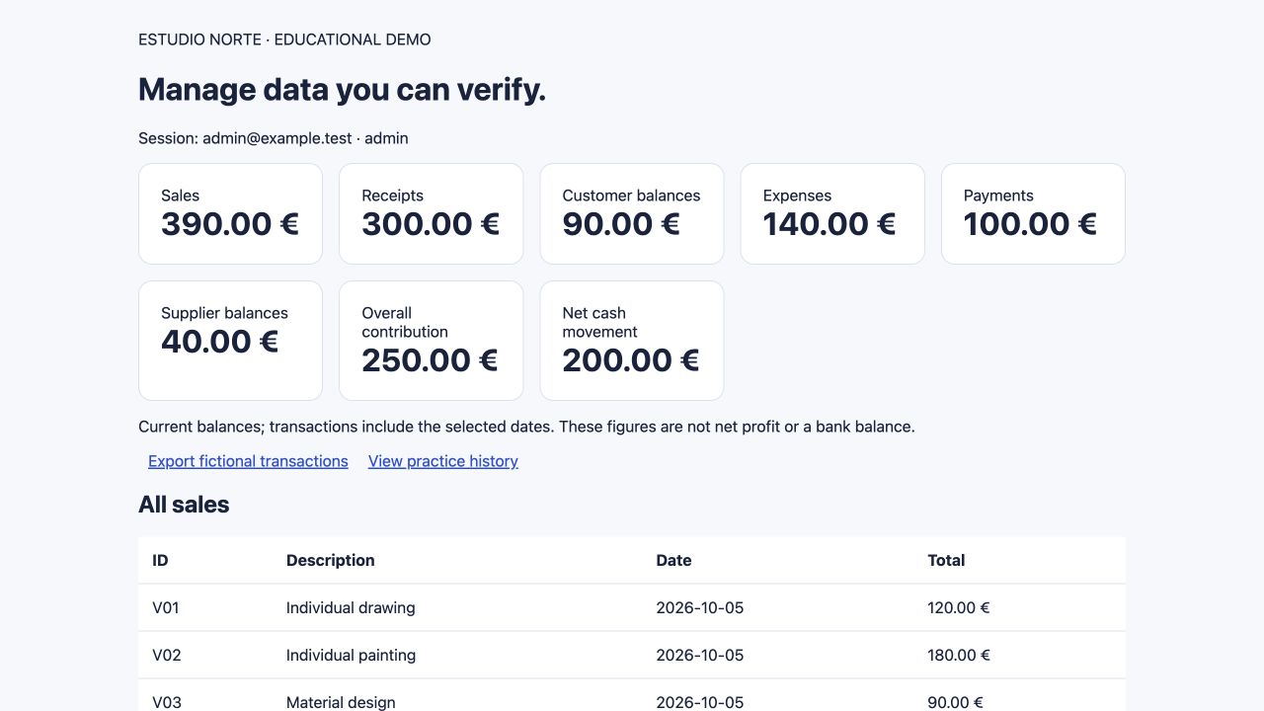Click the Supplier balances value 40.00 €
The height and width of the screenshot is (711, 1264).
[x=220, y=342]
